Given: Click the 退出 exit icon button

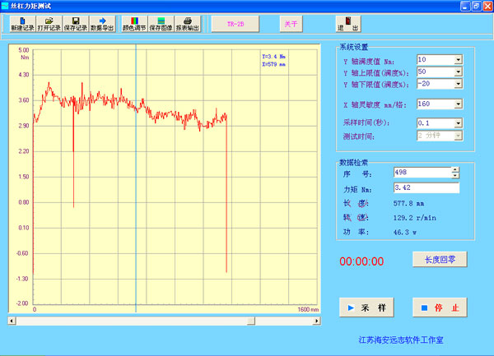Looking at the screenshot, I should 347,23.
